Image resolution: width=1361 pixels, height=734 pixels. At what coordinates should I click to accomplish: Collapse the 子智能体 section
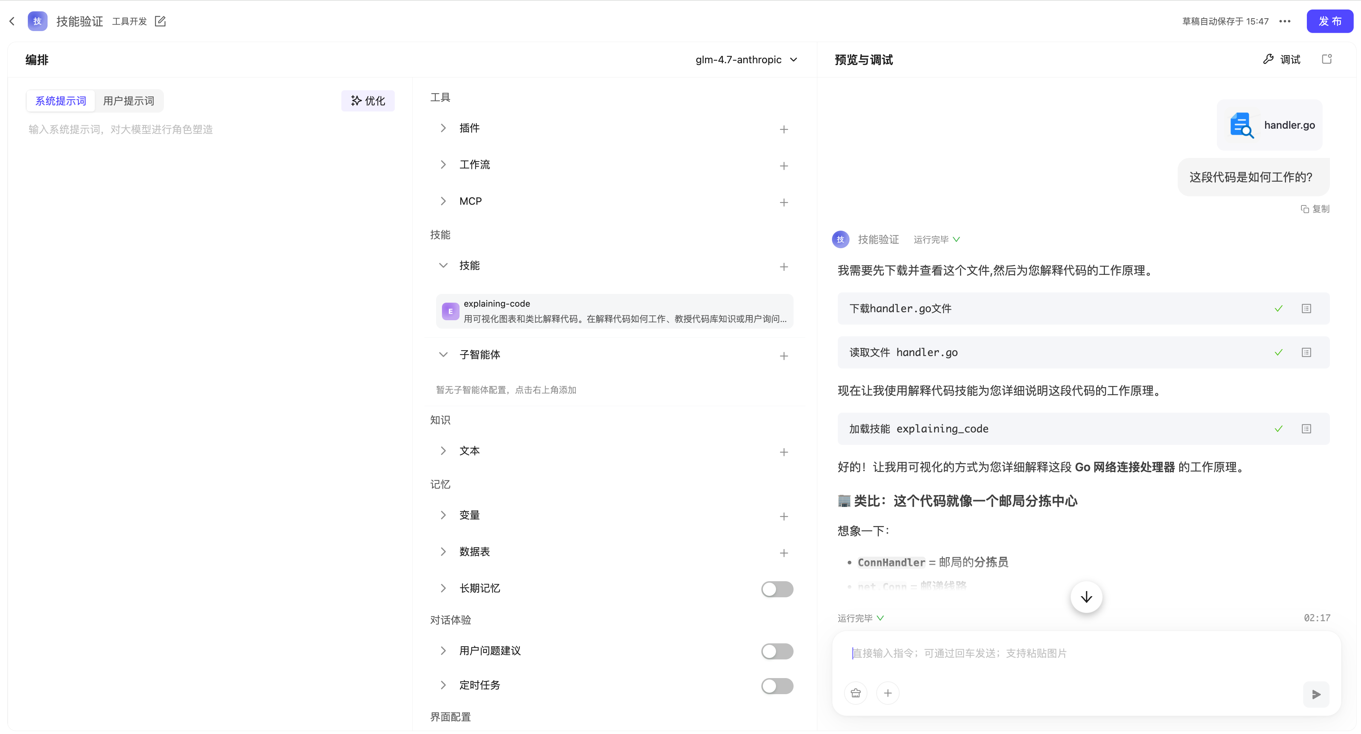pos(443,354)
